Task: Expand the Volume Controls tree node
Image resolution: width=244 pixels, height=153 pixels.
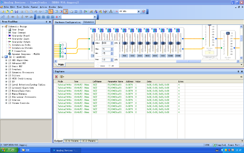Action: (6, 103)
